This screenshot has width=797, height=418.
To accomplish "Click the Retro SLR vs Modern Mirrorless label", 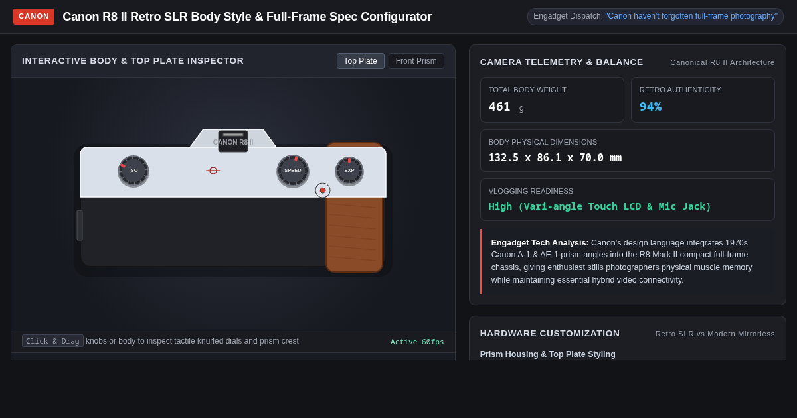I will coord(715,334).
